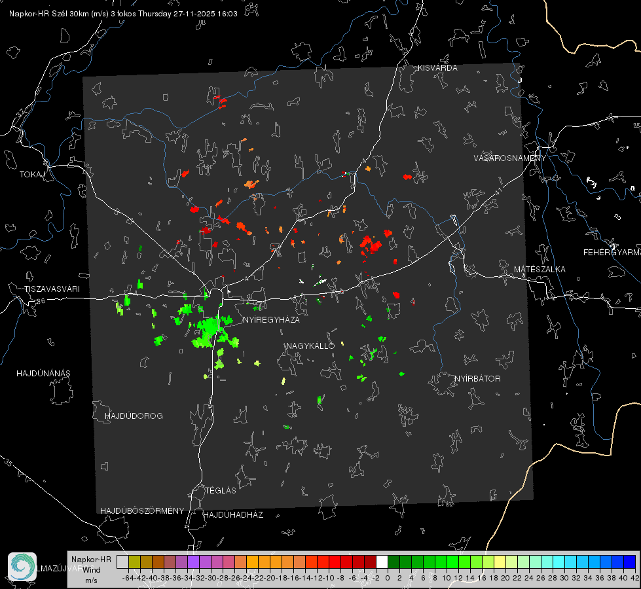The image size is (641, 589).
Task: Click the large green echo cluster near Nyíregyháza
Action: (208, 330)
